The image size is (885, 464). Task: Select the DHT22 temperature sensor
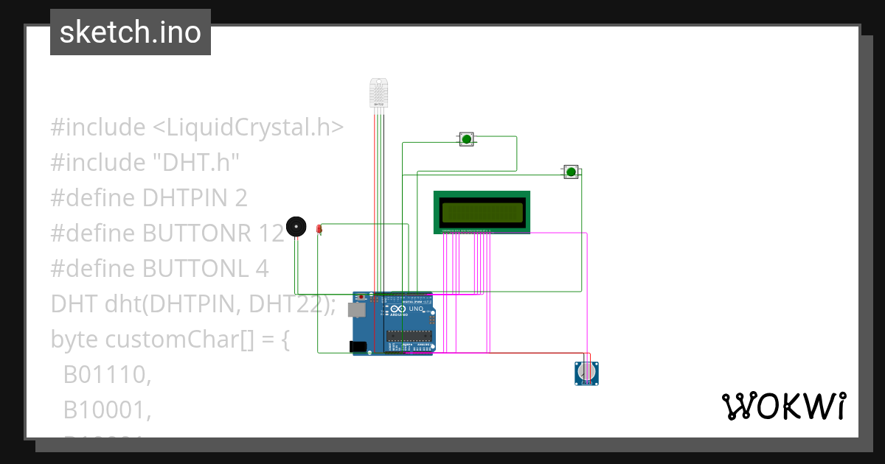pyautogui.click(x=378, y=94)
